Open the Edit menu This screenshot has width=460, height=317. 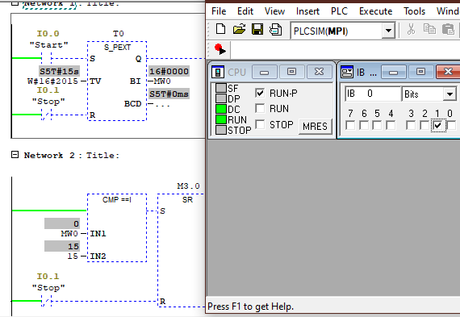click(x=245, y=11)
